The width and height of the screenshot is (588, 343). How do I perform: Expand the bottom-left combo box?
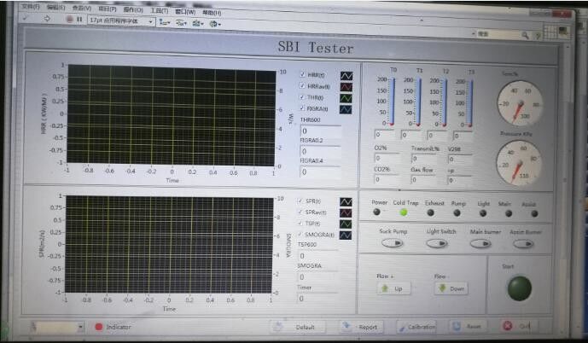(x=80, y=327)
